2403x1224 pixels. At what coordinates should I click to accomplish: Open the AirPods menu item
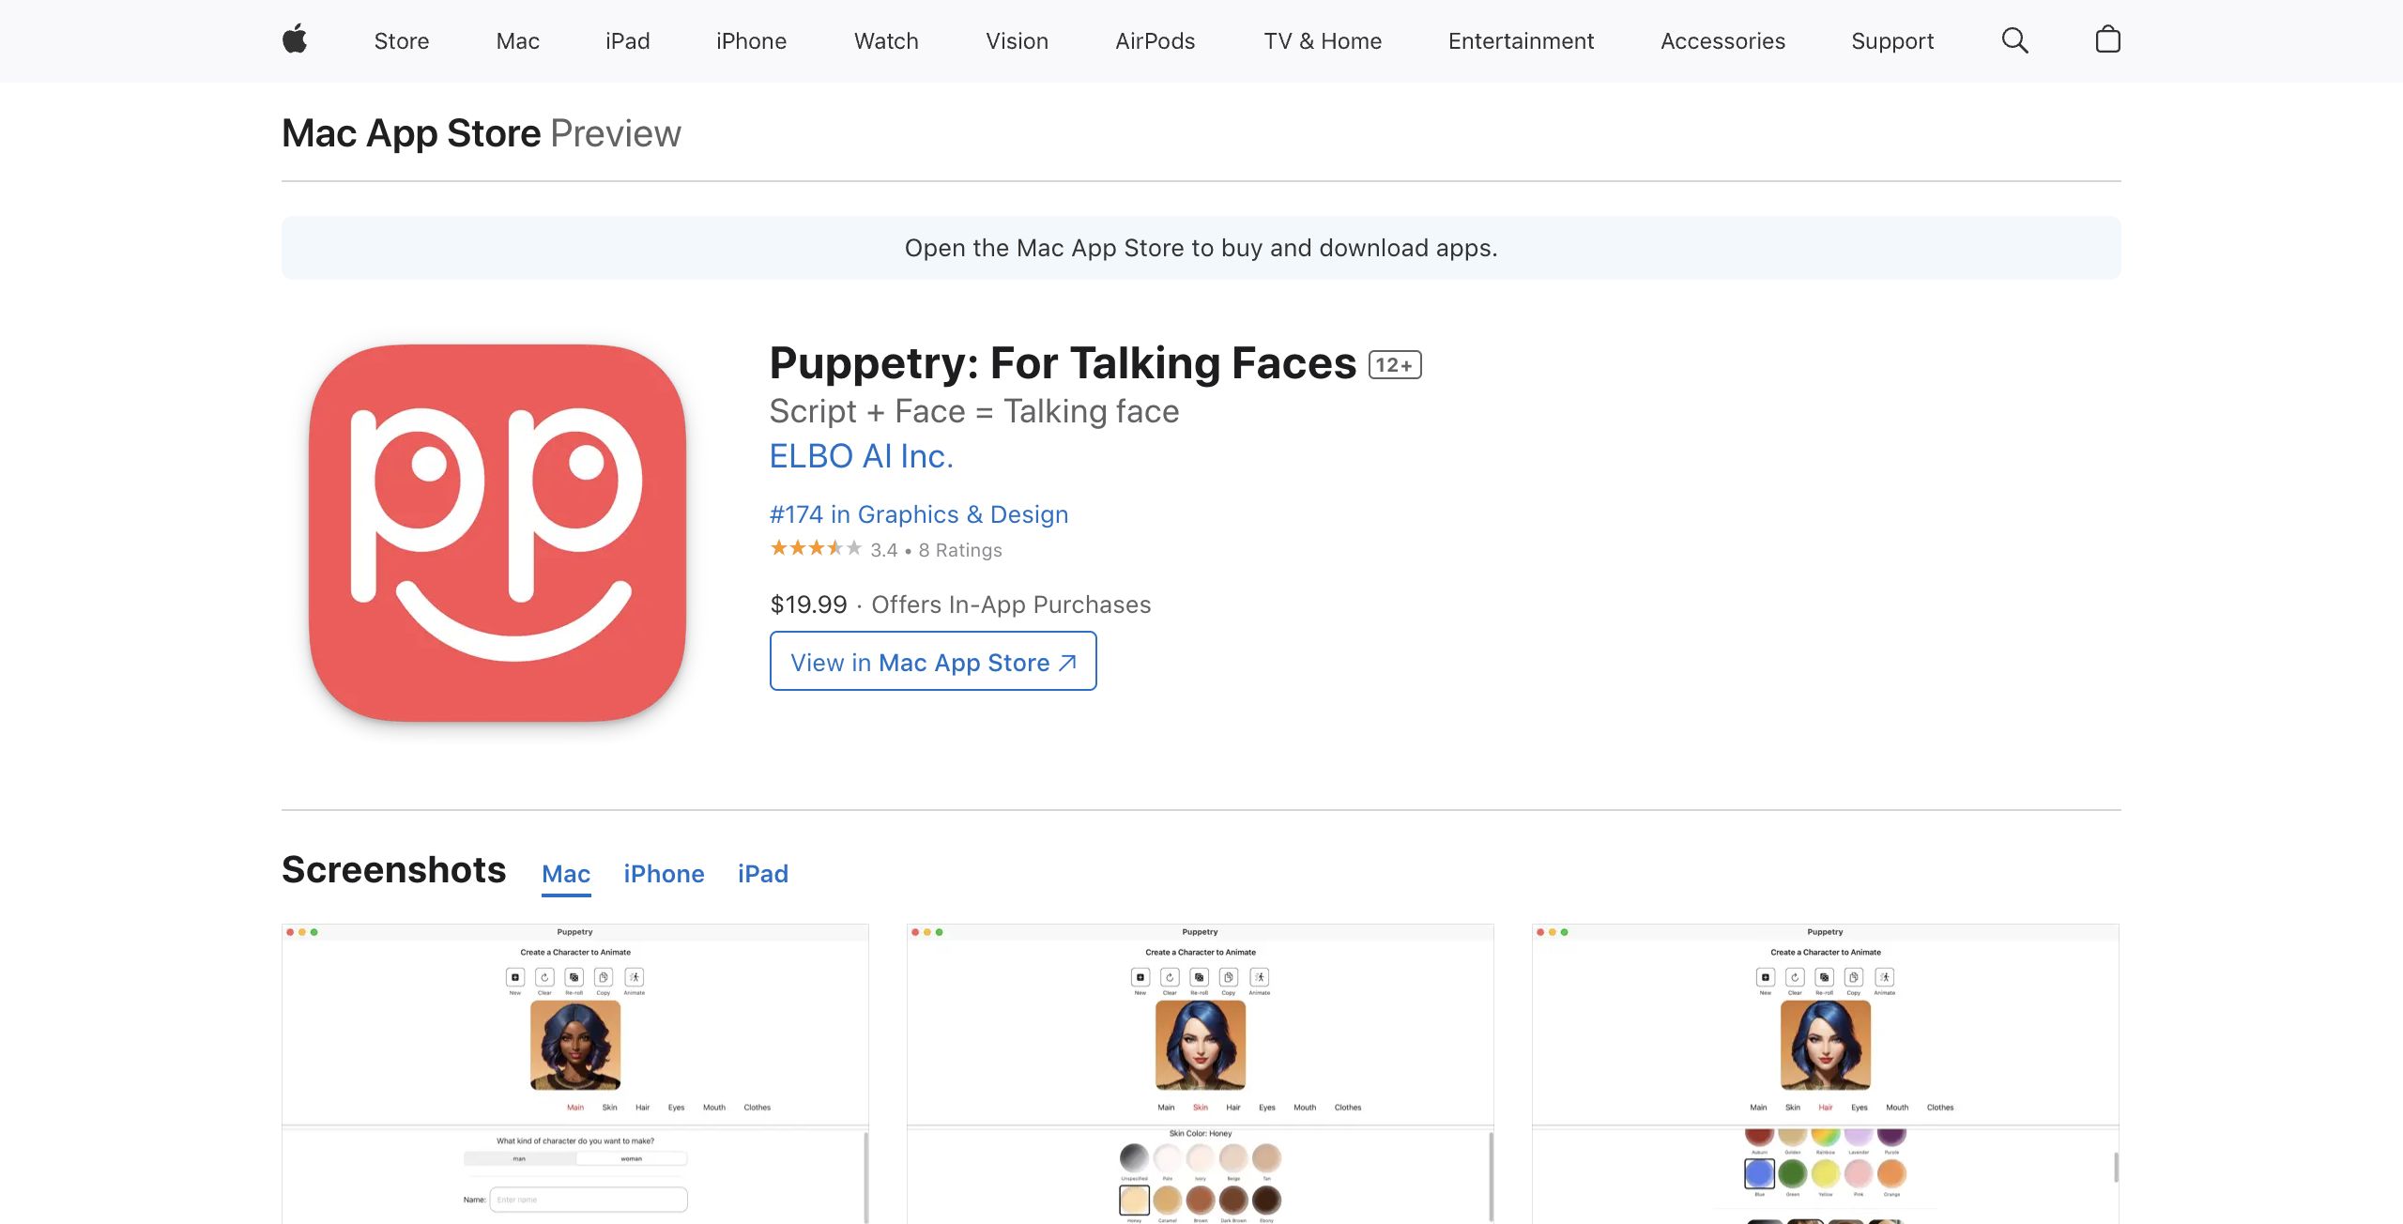coord(1155,41)
